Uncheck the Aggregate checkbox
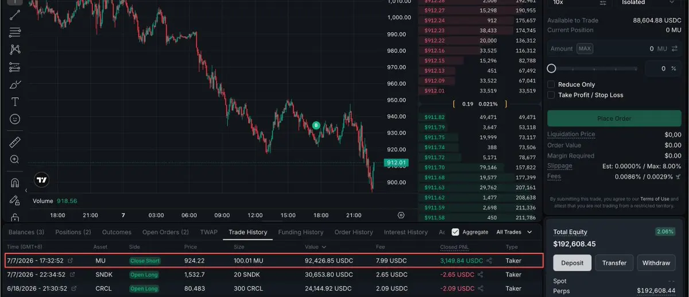 coord(455,232)
